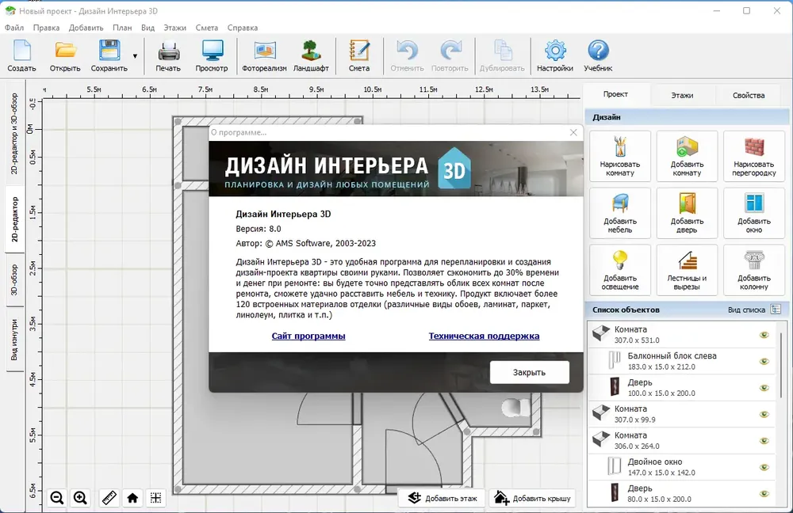Save project using the Сохранить icon
The width and height of the screenshot is (793, 513).
109,56
